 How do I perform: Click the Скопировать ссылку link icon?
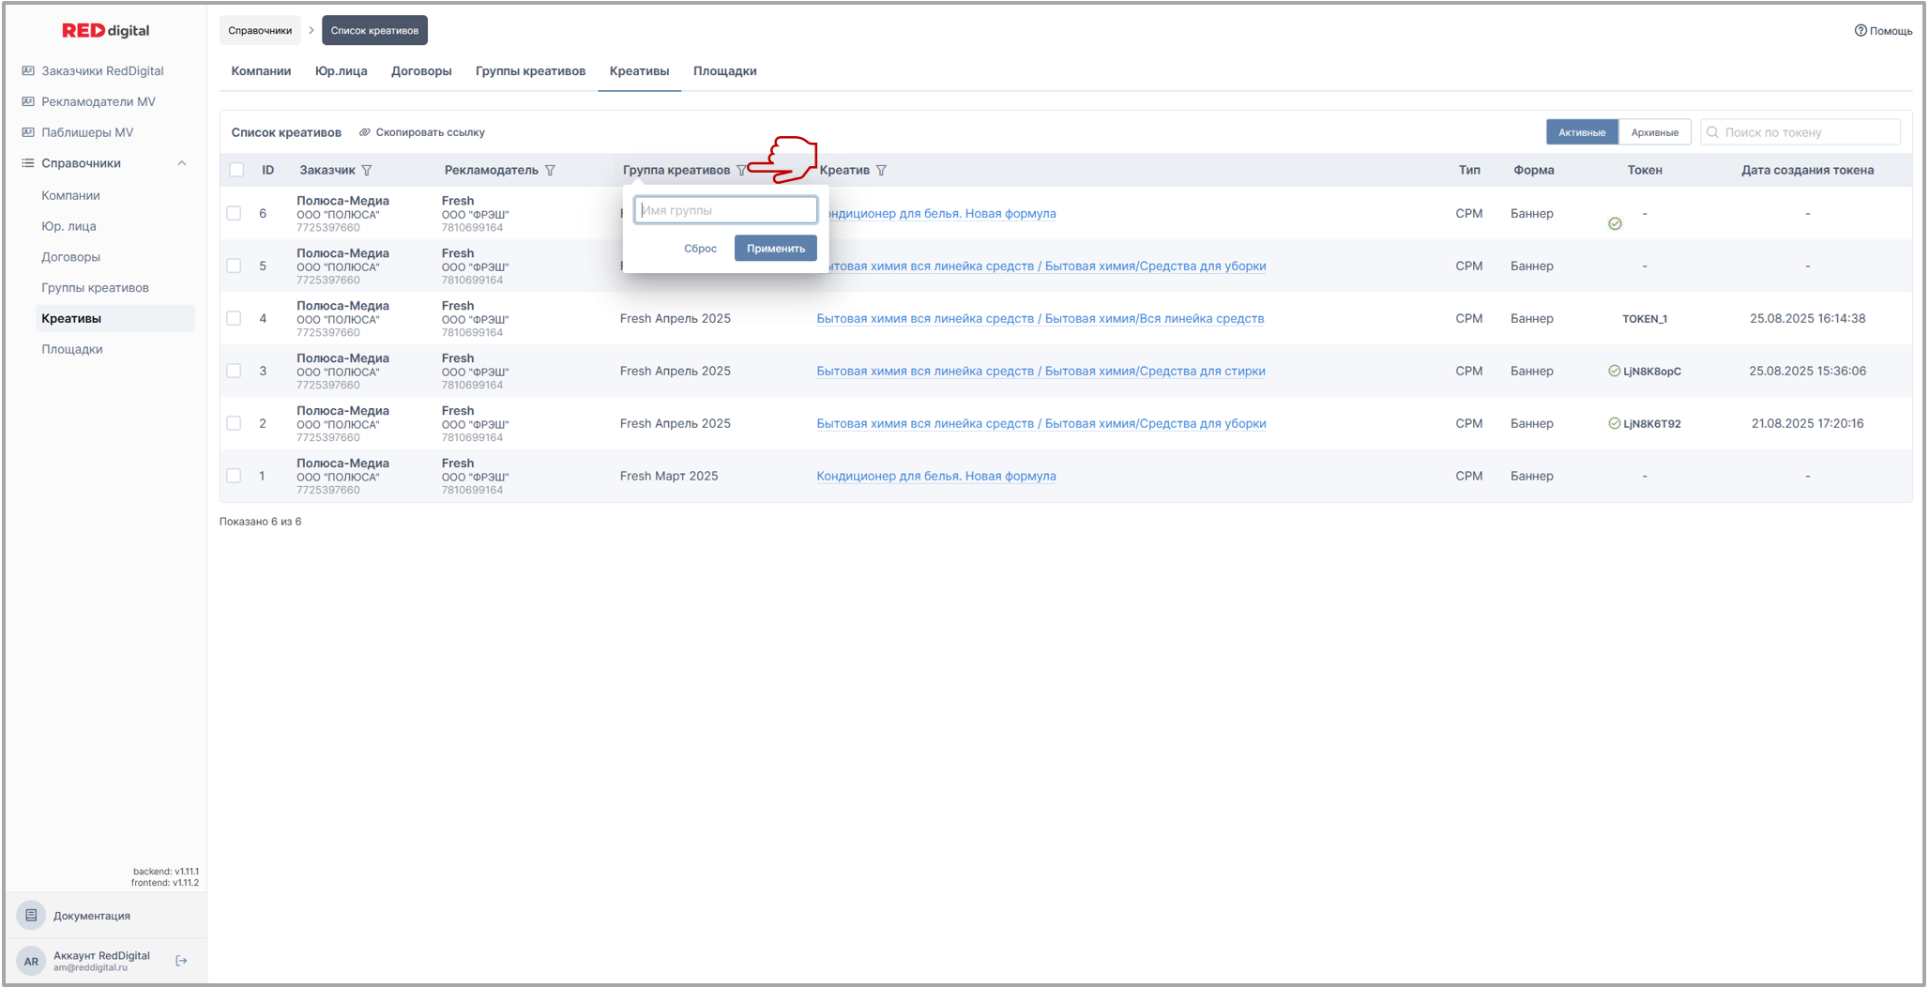click(x=365, y=132)
